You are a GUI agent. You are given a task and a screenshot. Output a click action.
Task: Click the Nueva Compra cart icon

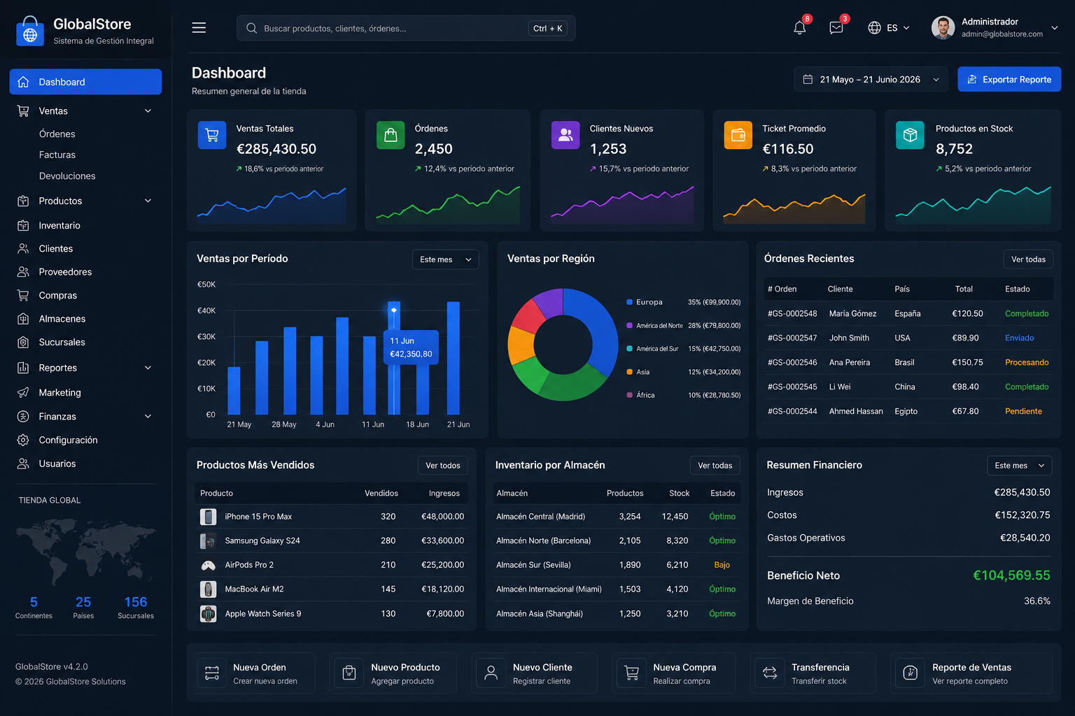(x=632, y=673)
